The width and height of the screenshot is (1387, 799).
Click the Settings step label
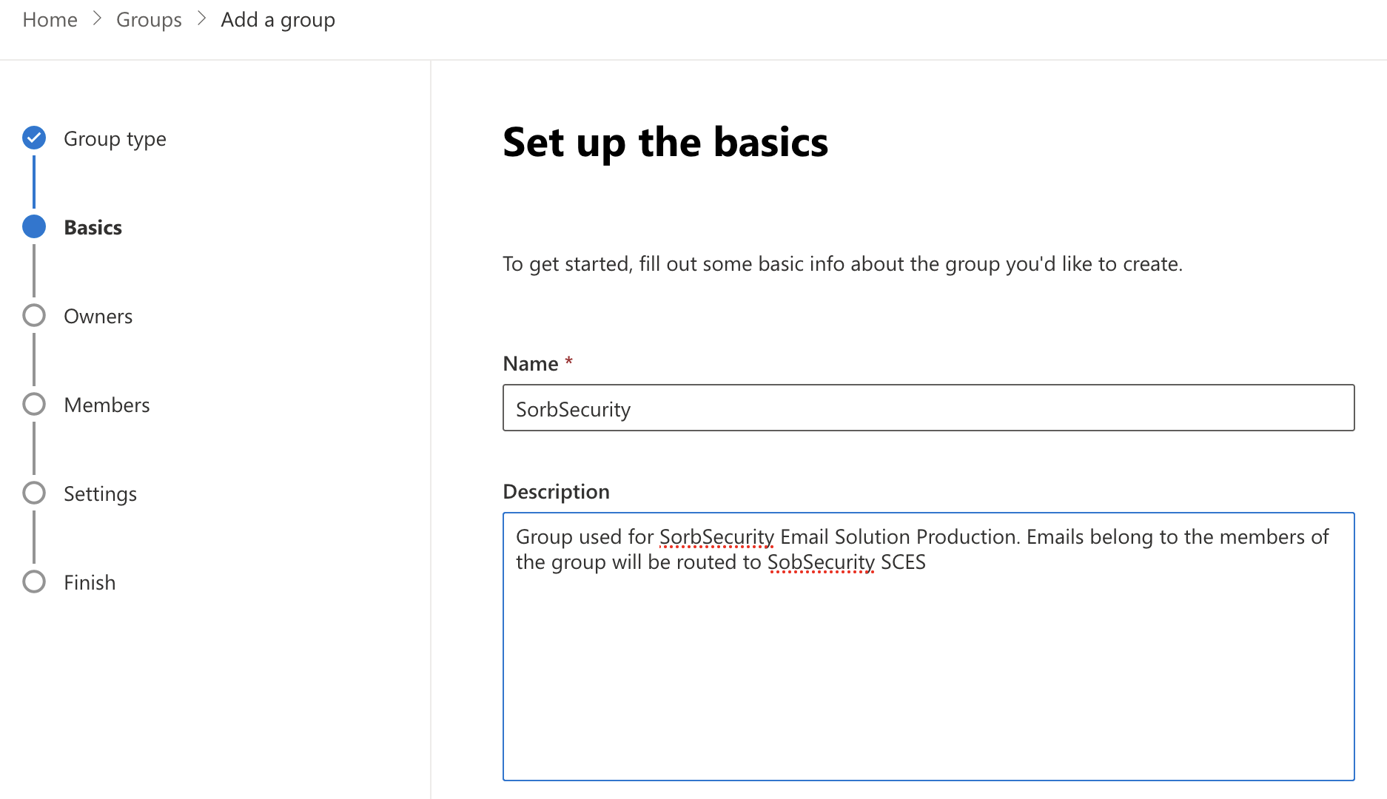click(x=100, y=493)
